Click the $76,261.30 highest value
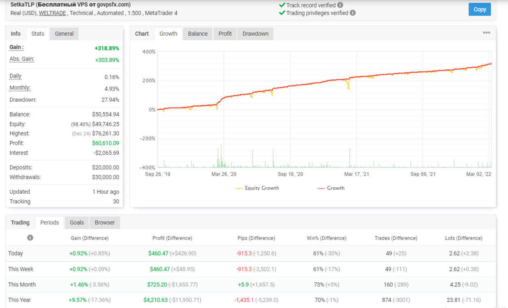508x308 pixels. point(106,133)
